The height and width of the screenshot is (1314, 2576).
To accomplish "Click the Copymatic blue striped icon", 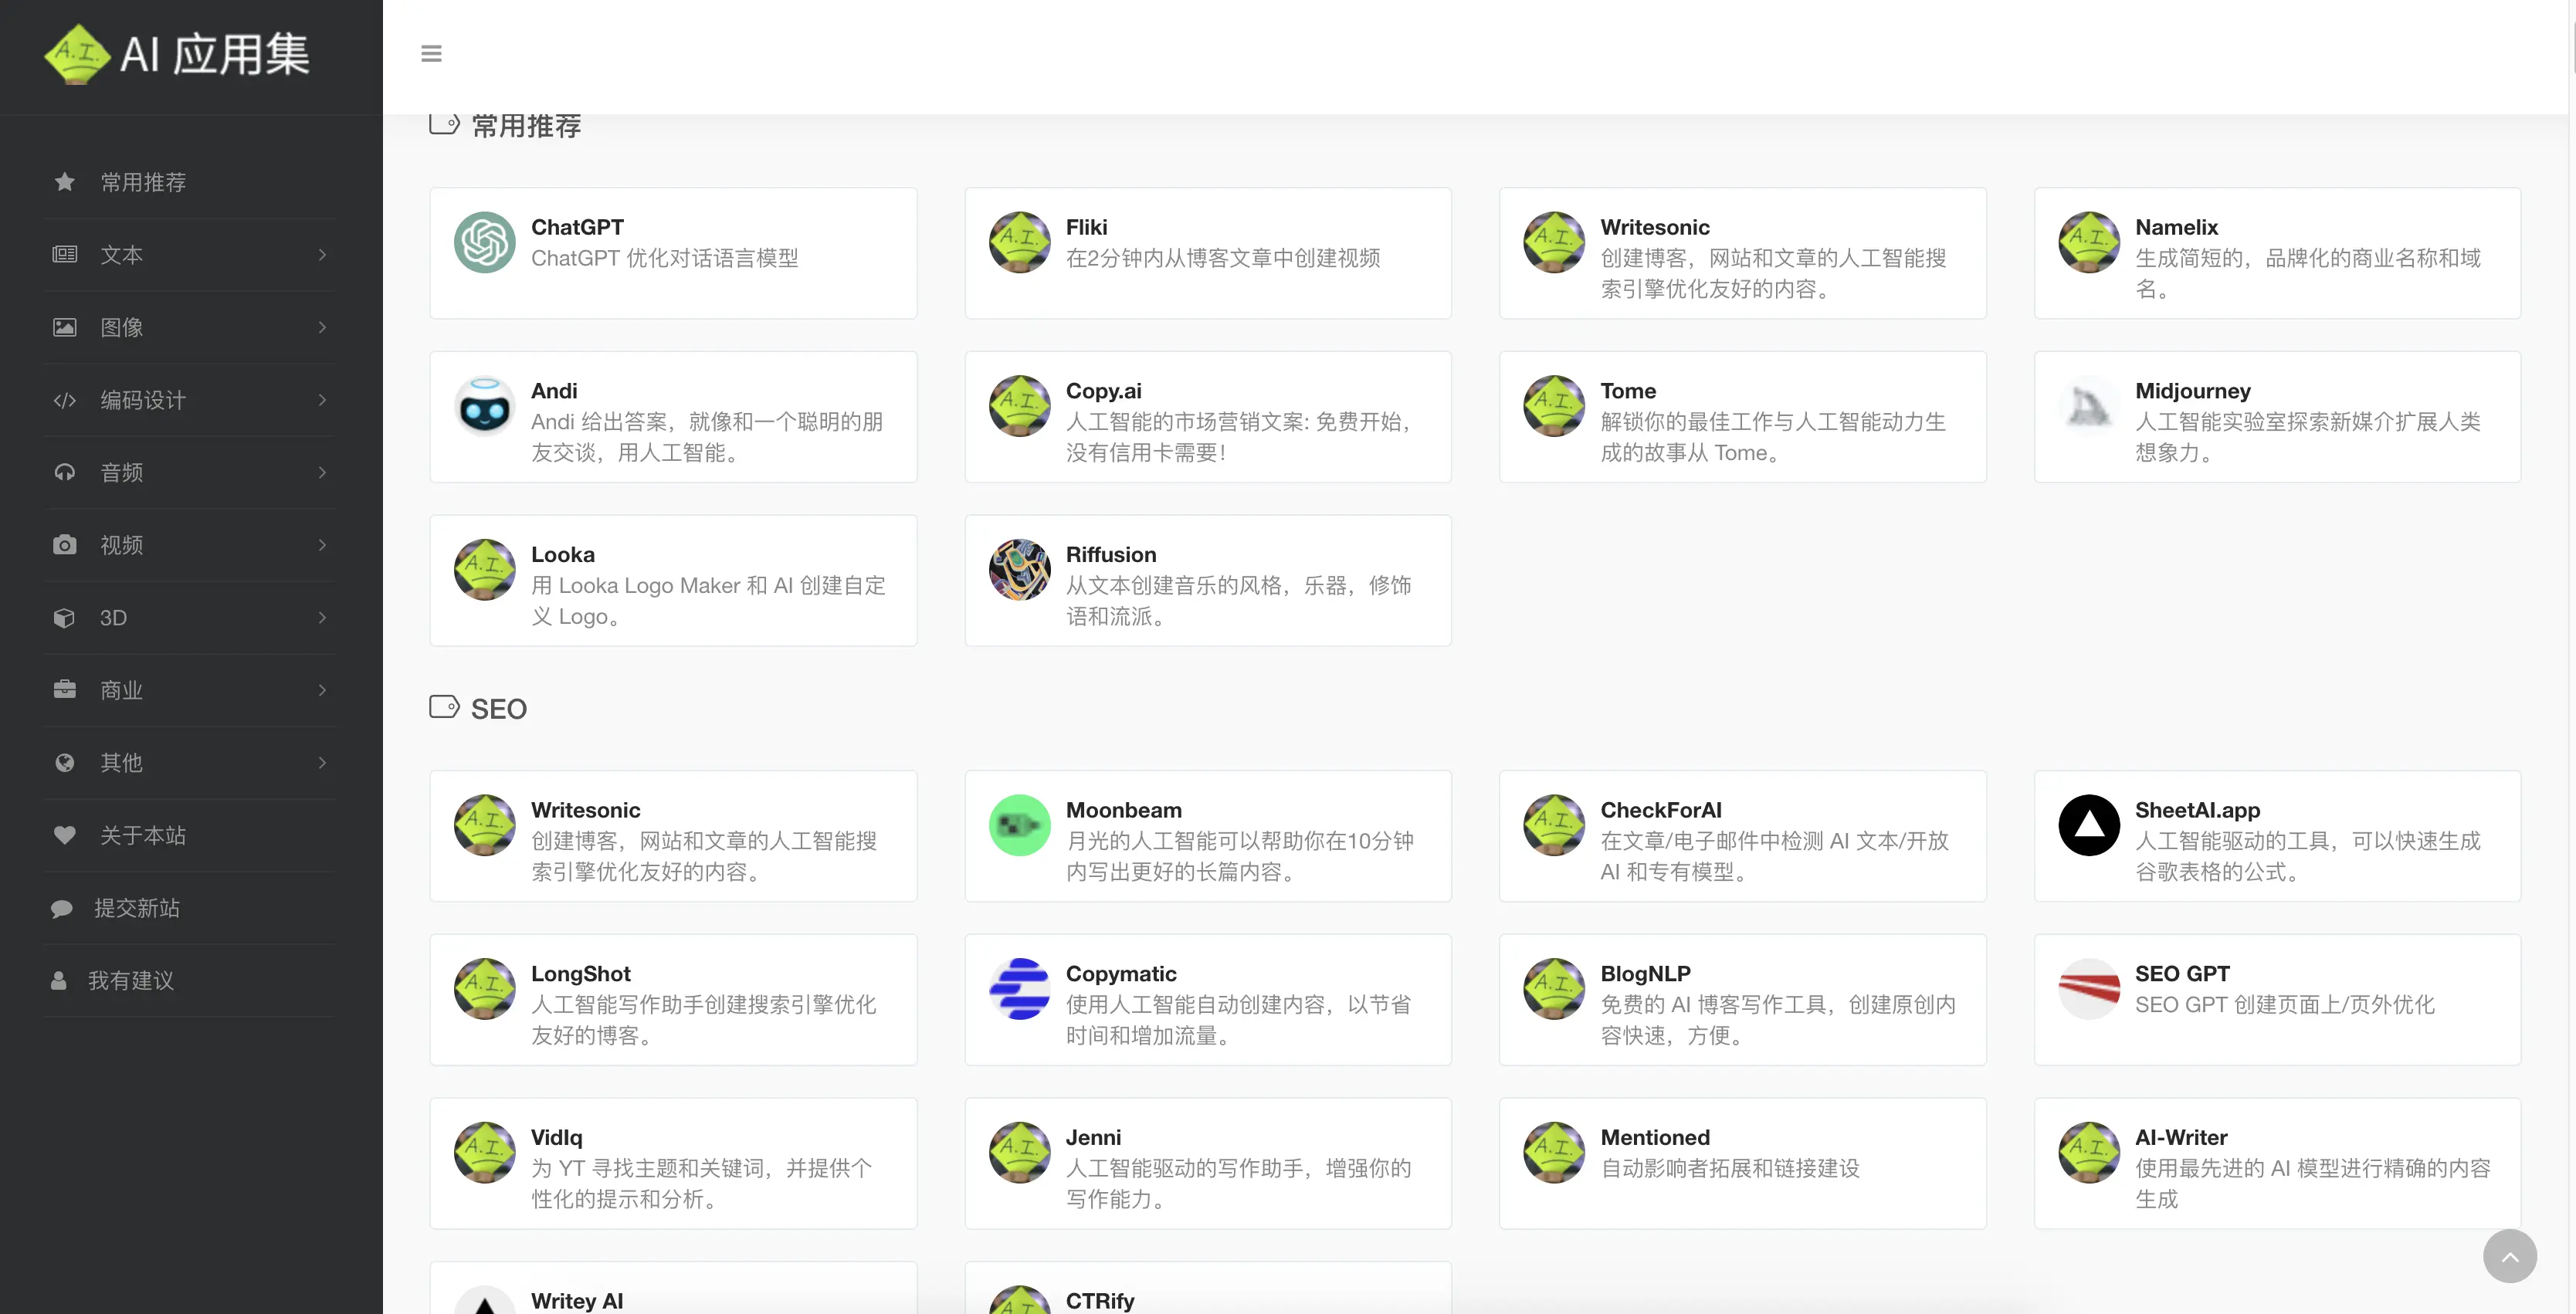I will point(1019,989).
